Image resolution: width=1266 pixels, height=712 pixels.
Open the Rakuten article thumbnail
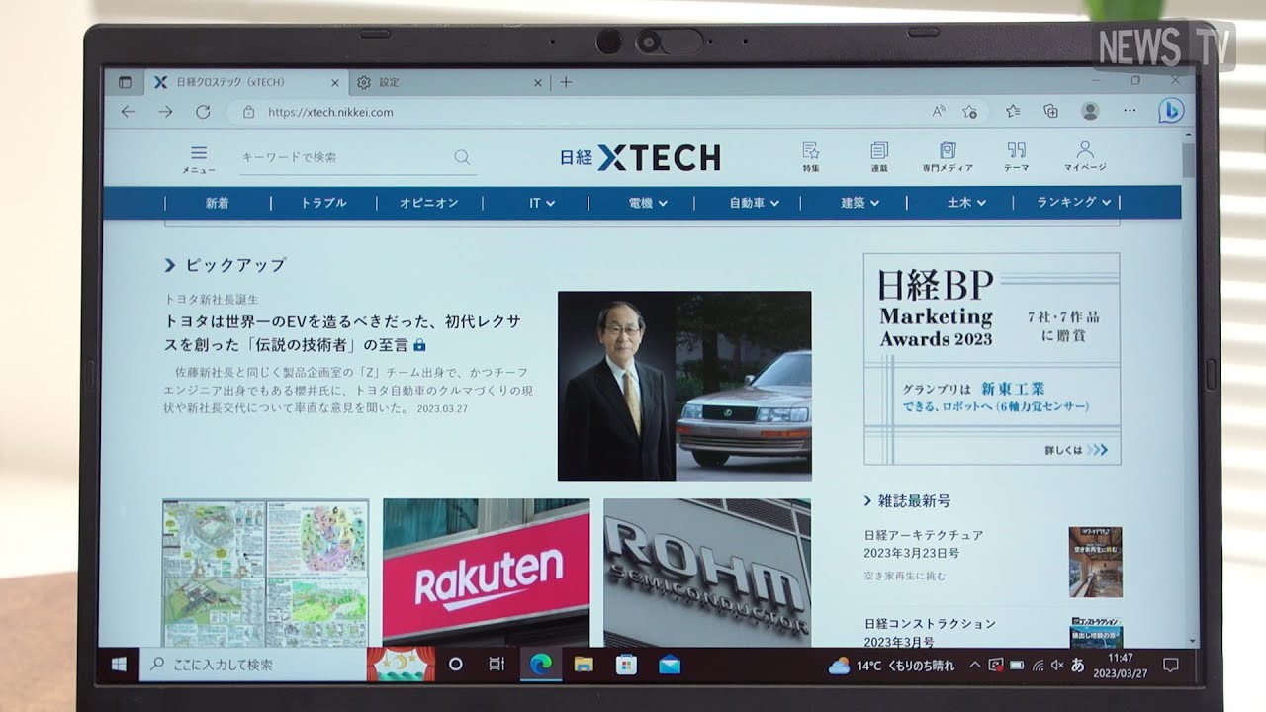click(x=486, y=573)
